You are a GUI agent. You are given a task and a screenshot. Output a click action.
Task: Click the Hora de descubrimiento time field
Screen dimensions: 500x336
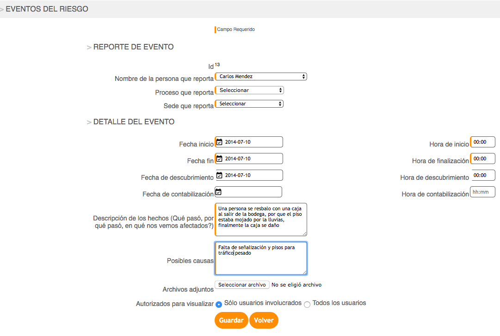click(x=483, y=175)
